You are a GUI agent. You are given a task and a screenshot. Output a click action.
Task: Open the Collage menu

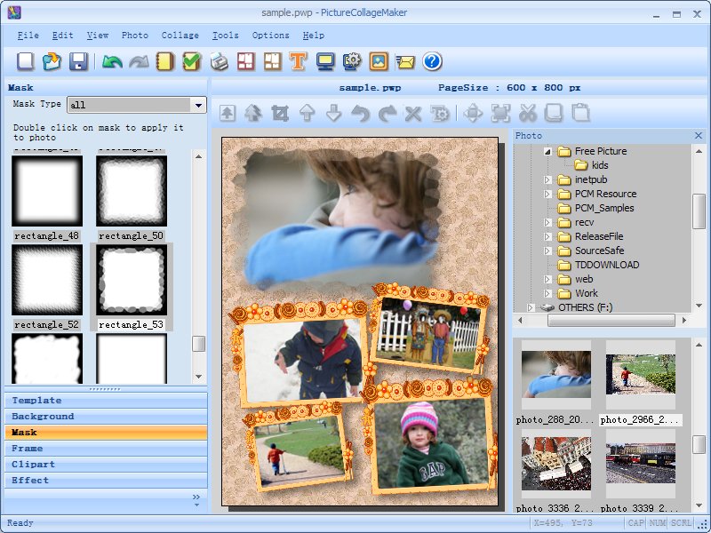180,36
